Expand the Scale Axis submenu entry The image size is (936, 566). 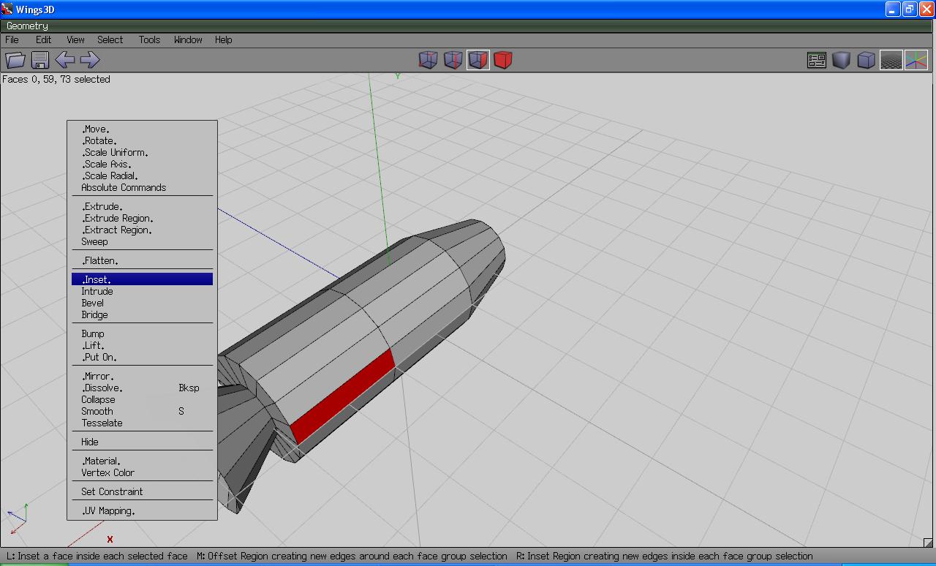click(x=107, y=164)
